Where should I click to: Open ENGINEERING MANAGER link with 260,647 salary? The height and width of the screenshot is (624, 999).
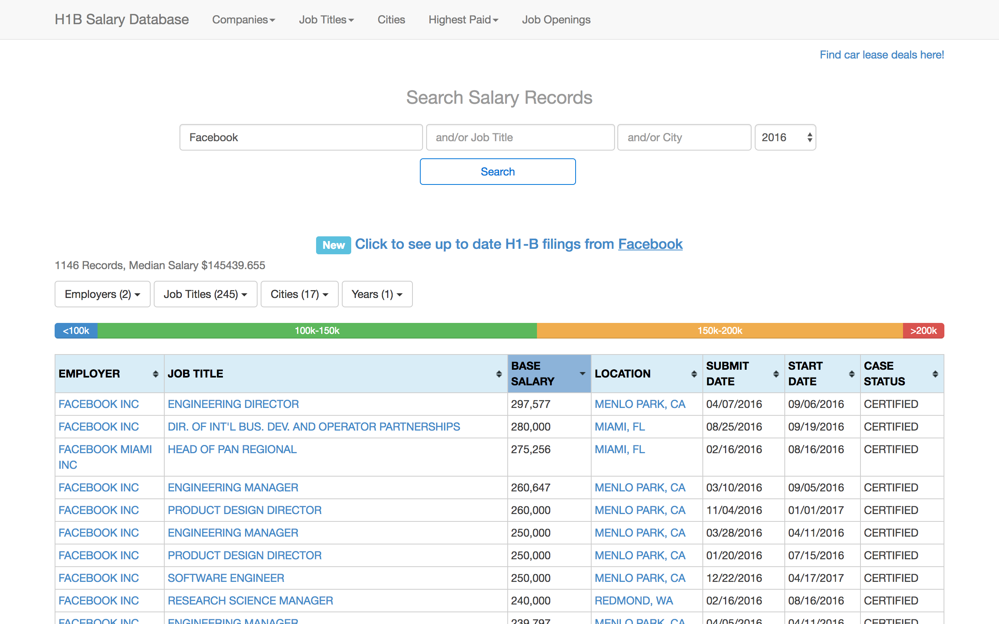(233, 488)
